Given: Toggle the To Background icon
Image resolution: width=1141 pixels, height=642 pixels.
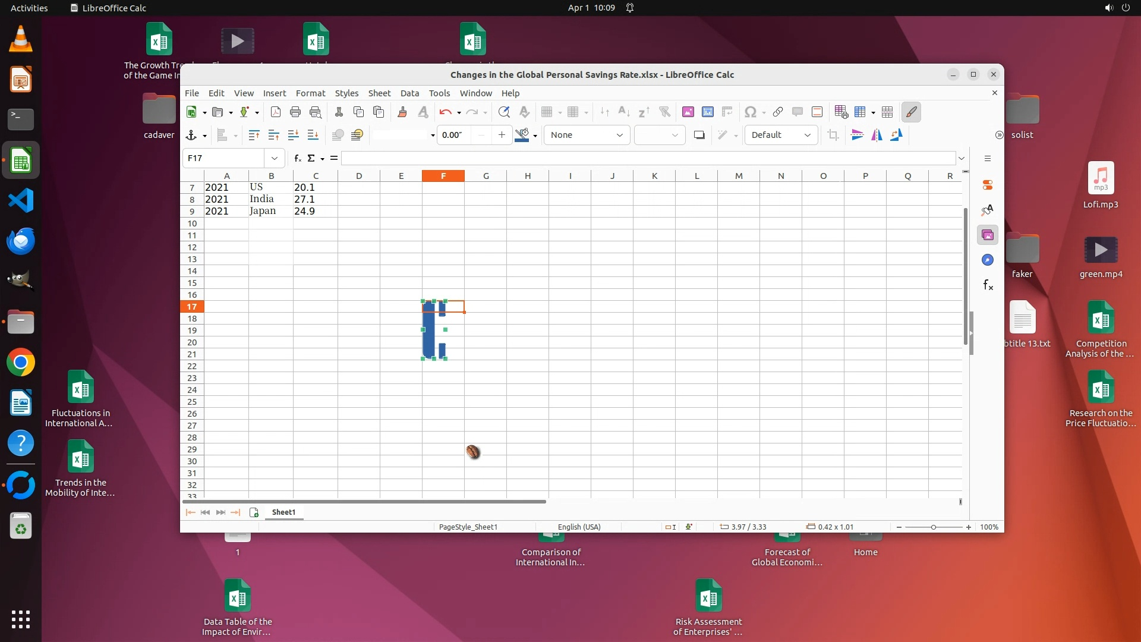Looking at the screenshot, I should pos(357,136).
